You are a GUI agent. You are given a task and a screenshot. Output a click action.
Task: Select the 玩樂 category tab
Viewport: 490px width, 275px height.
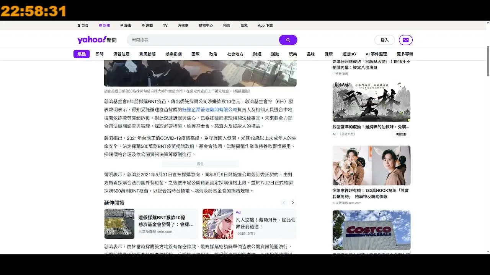[293, 54]
